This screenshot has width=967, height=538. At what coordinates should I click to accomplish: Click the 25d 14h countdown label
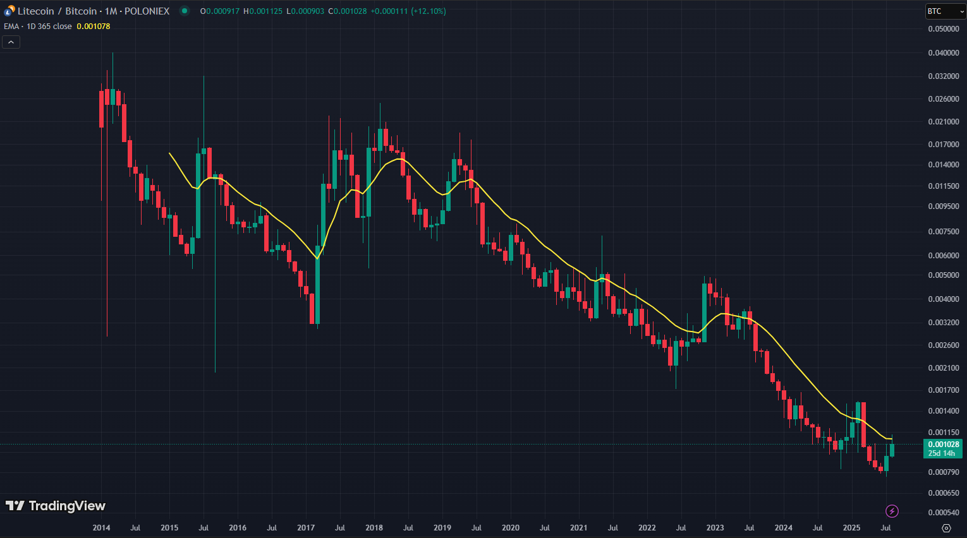point(942,453)
